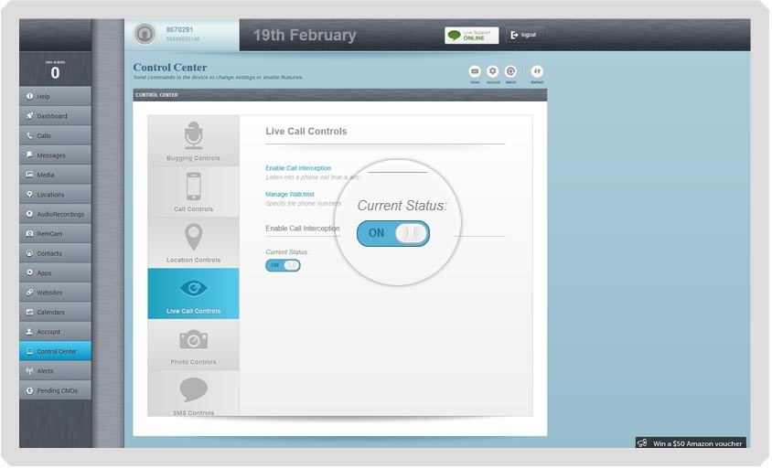Open the inbox icon in the header
The width and height of the screenshot is (772, 469).
[x=475, y=71]
